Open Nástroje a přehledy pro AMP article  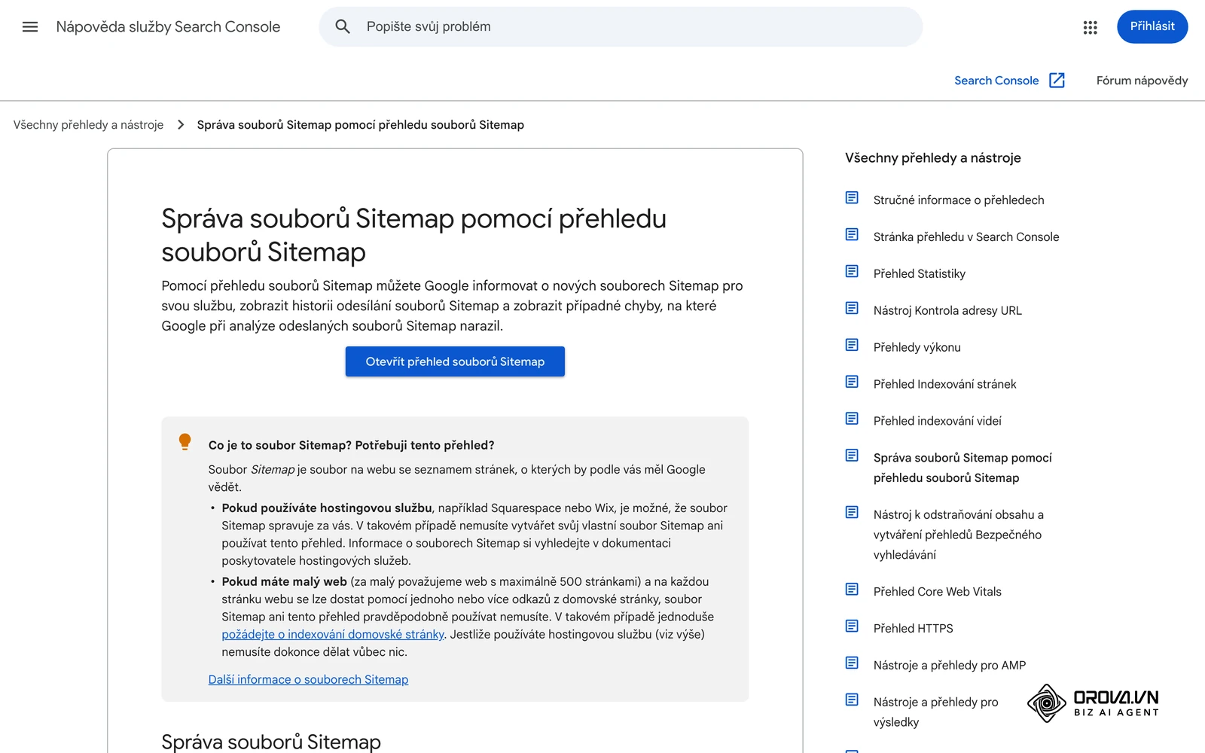[950, 666]
